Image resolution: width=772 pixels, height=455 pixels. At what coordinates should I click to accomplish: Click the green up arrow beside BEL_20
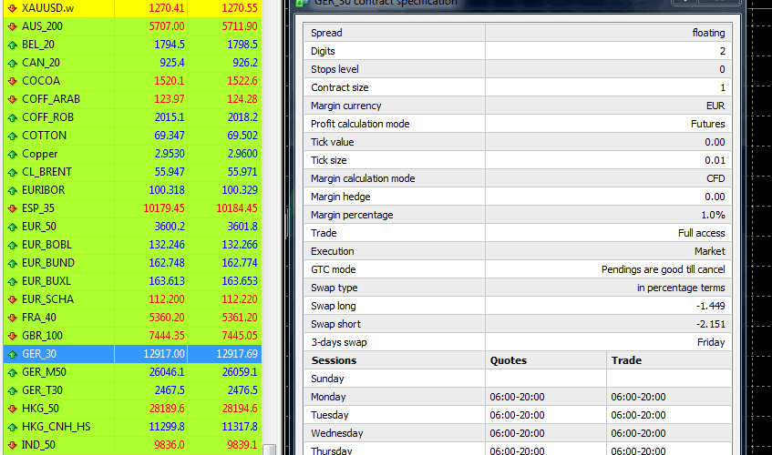coord(13,45)
